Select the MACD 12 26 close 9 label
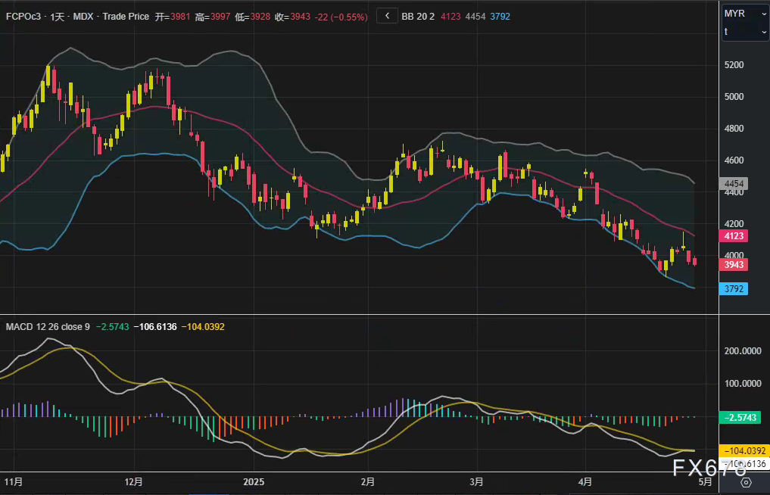 (x=48, y=326)
